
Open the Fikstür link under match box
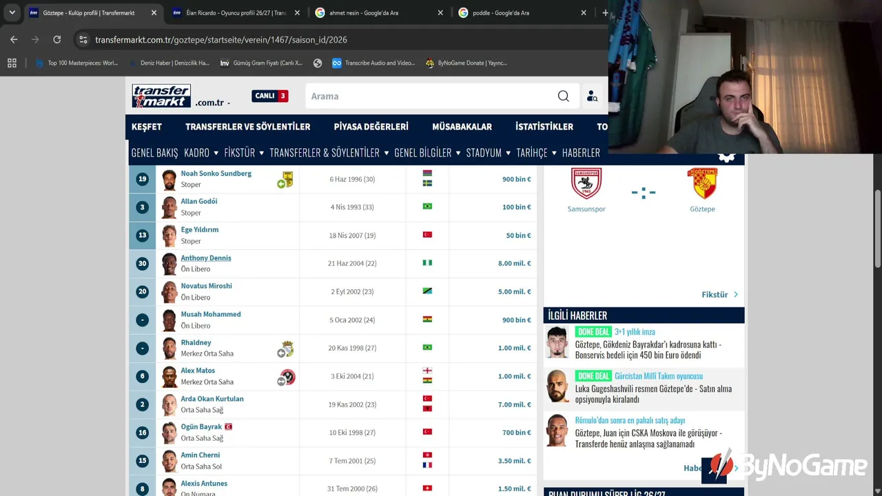(x=719, y=295)
